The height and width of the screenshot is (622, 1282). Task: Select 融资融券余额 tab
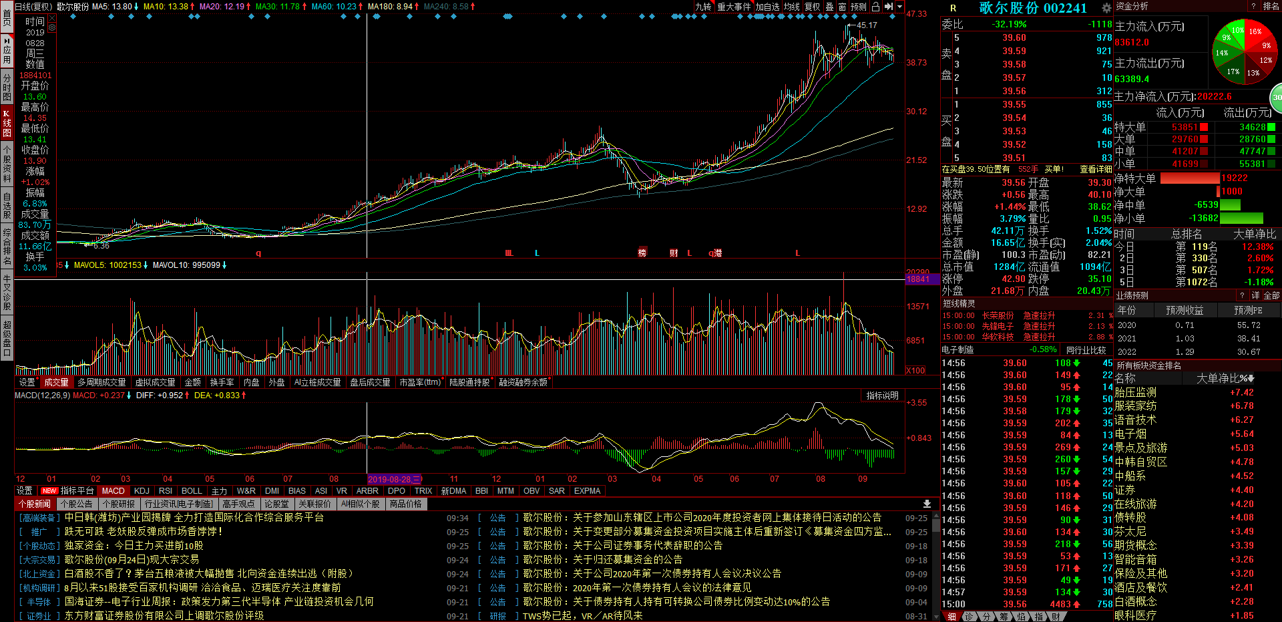[523, 382]
